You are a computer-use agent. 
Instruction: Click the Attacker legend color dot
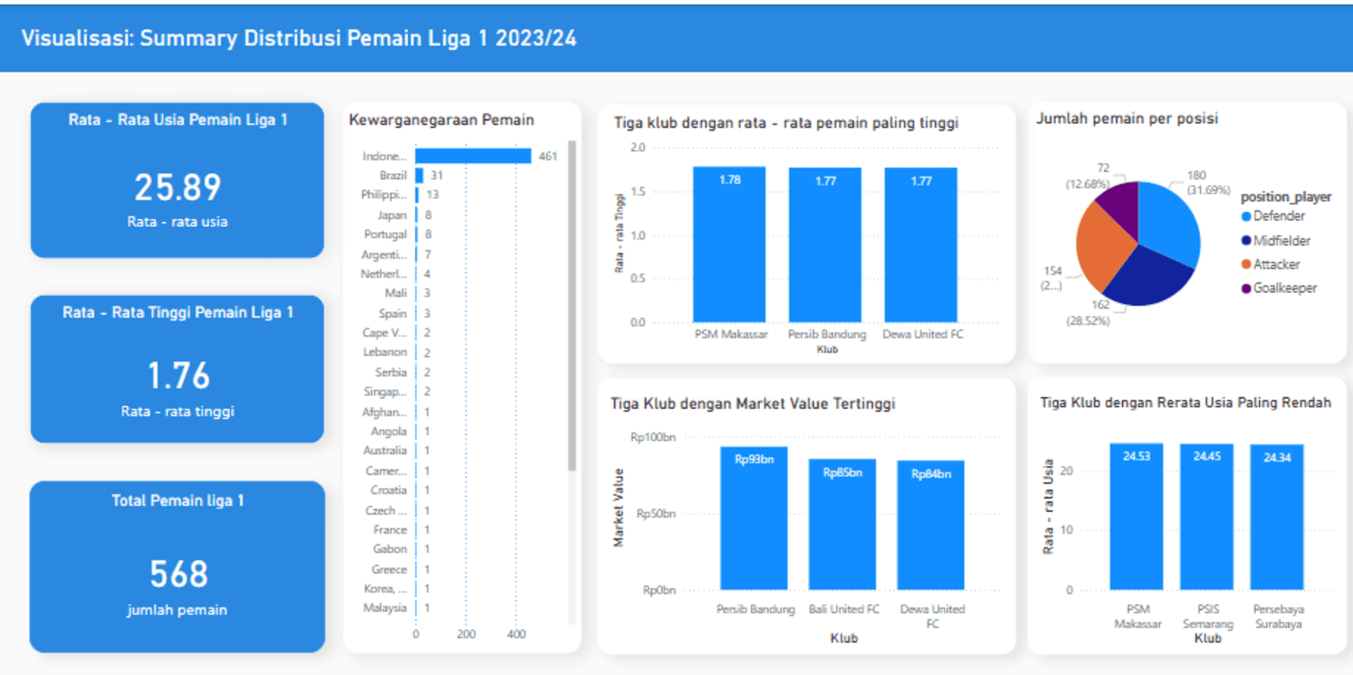point(1246,264)
